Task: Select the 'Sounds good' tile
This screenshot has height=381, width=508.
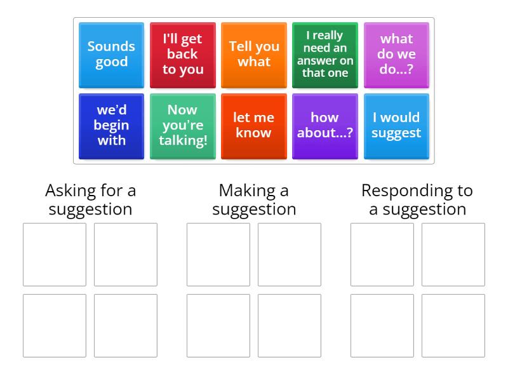Action: pos(110,55)
